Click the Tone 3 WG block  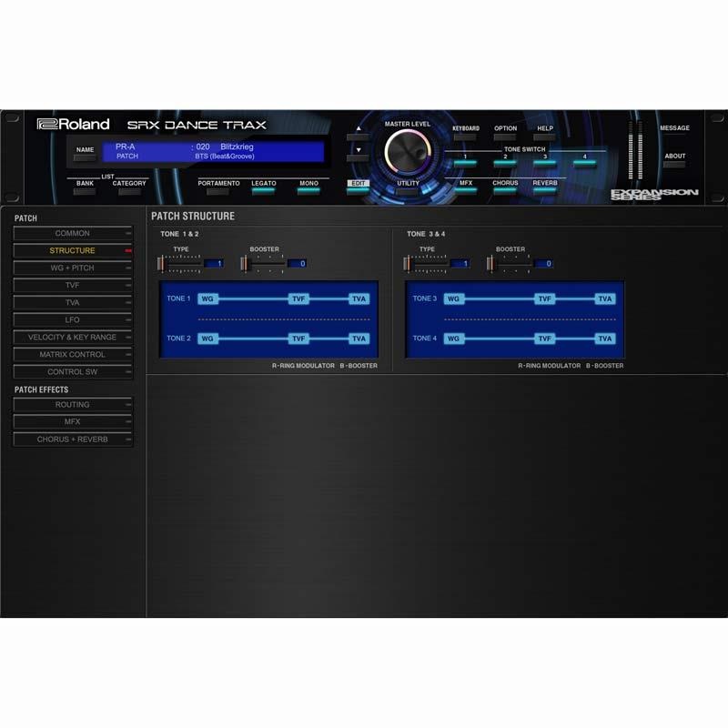pyautogui.click(x=453, y=299)
